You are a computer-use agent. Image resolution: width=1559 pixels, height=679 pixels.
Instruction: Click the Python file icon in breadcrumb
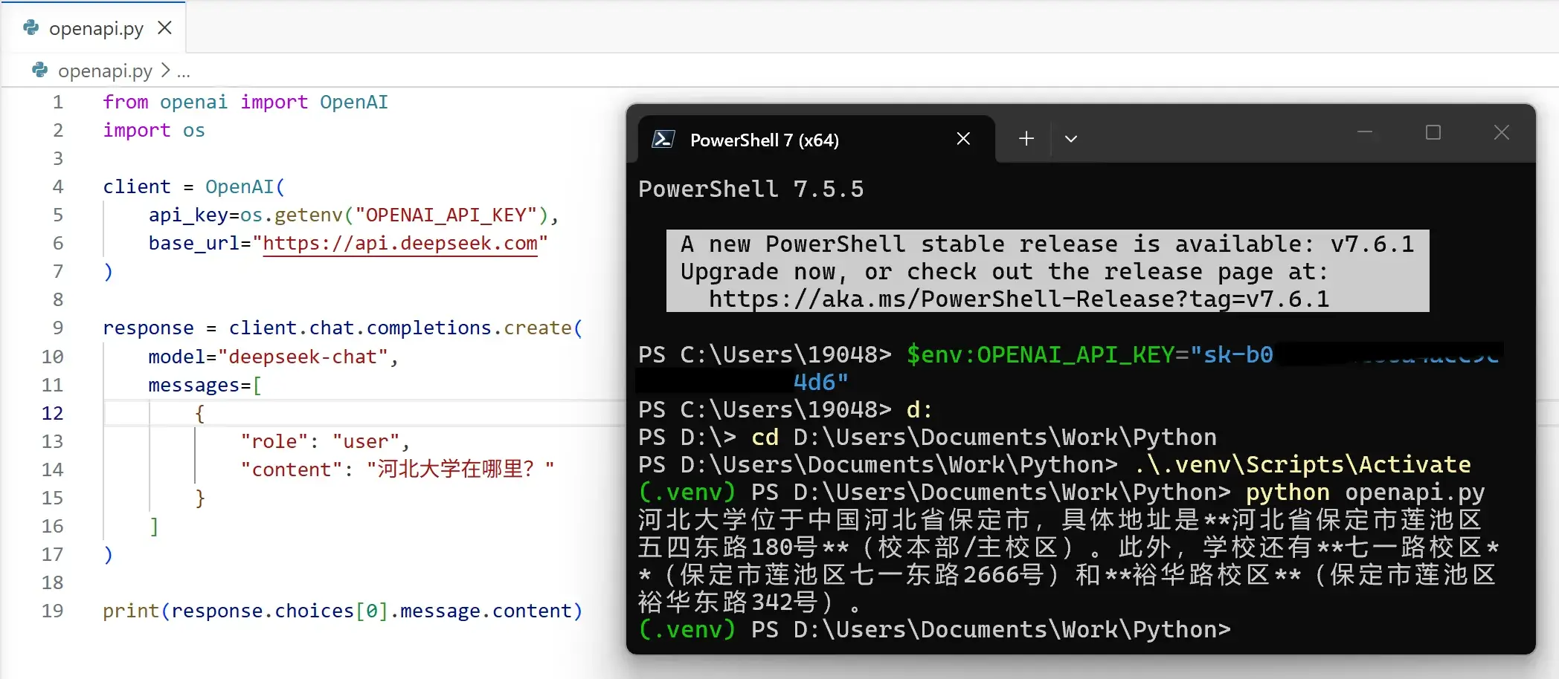[x=39, y=70]
